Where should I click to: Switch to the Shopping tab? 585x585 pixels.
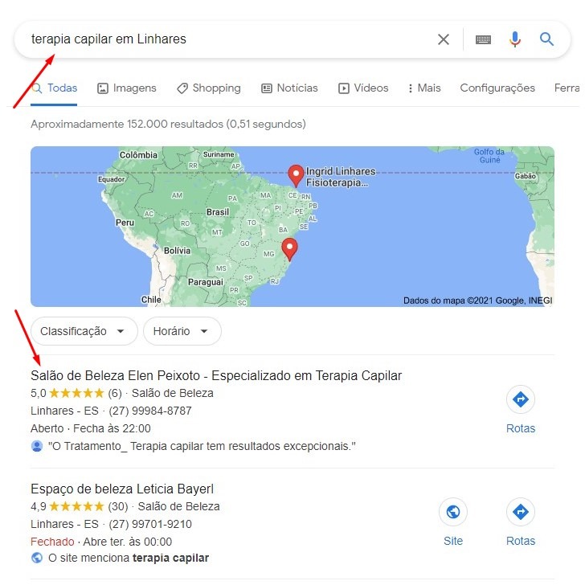point(209,88)
